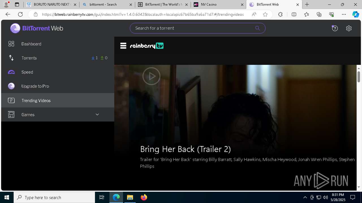The width and height of the screenshot is (362, 203).
Task: Open Windows Start menu
Action: pos(7,197)
